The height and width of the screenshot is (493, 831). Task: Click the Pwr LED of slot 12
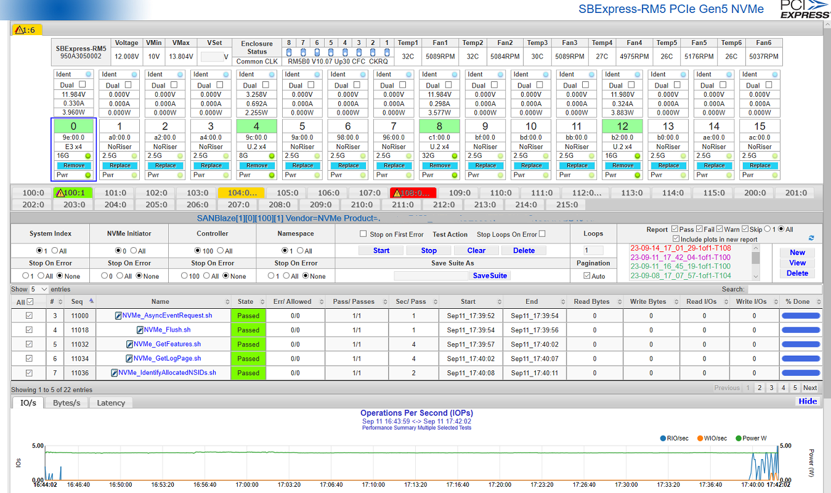(x=637, y=175)
